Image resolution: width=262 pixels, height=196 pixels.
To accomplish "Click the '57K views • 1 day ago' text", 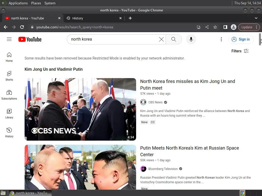I will 155,94.
